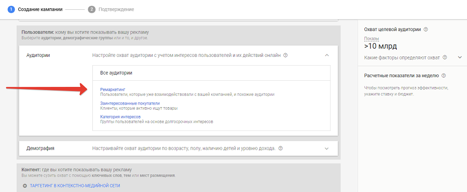
Task: Open the Ремаркетинг audience link
Action: pyautogui.click(x=113, y=89)
